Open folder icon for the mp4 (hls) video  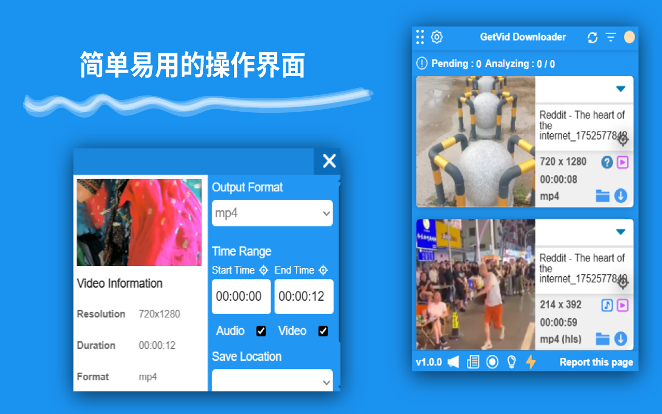pos(603,339)
